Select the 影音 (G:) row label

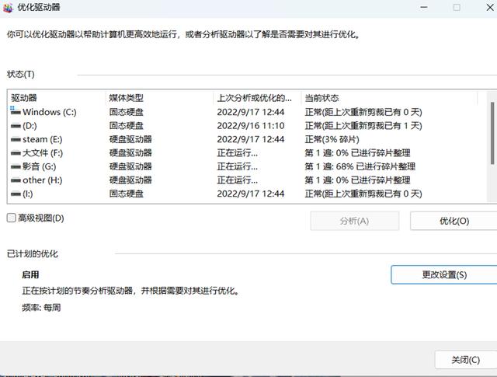[40, 166]
